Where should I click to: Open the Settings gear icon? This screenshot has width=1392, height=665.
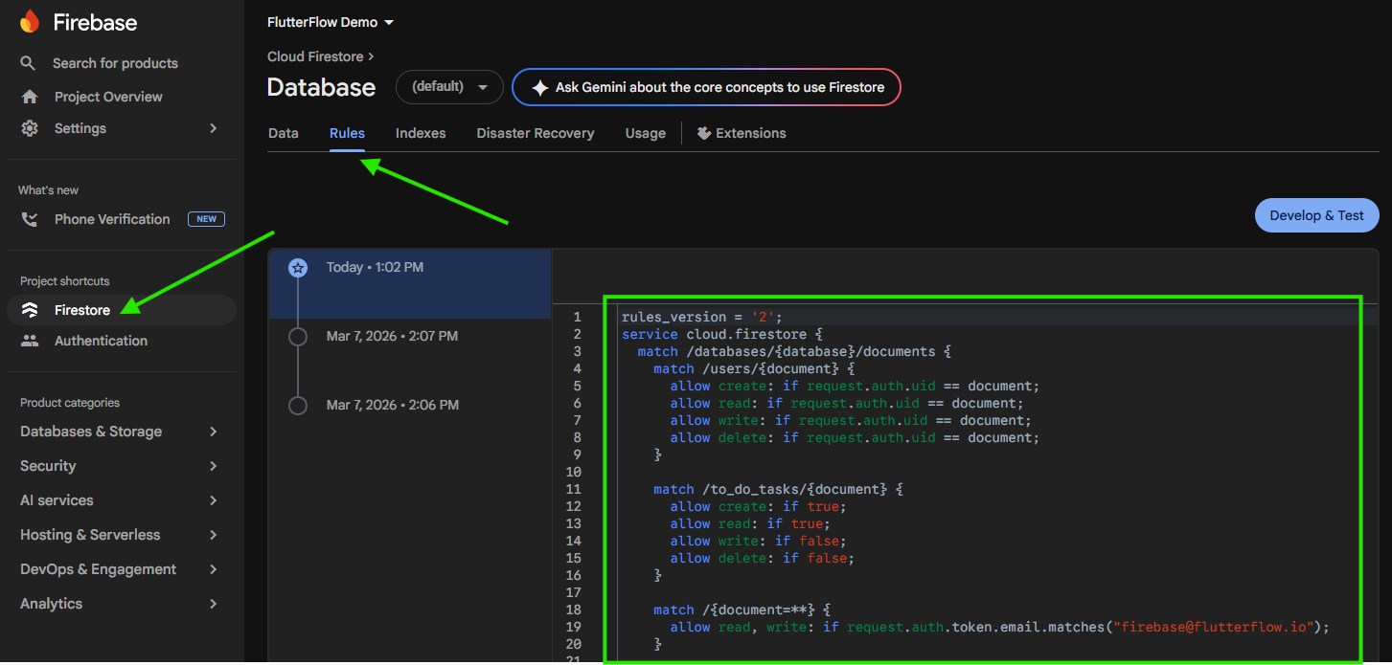30,128
